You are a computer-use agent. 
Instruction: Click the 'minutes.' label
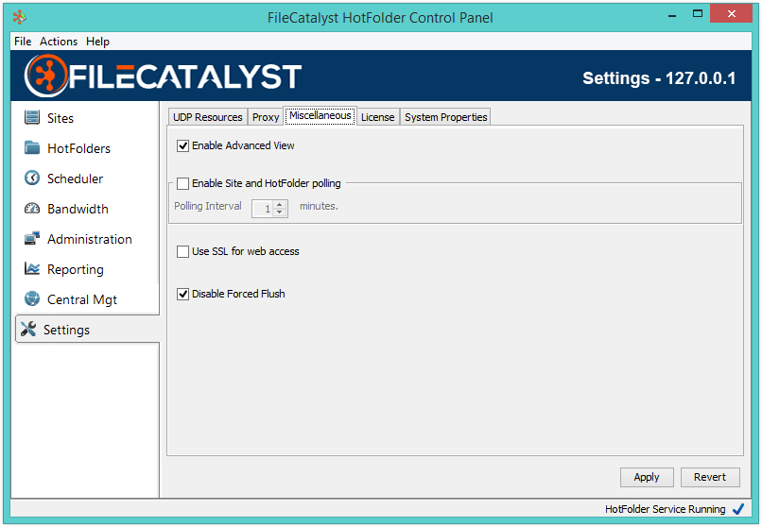[x=319, y=206]
